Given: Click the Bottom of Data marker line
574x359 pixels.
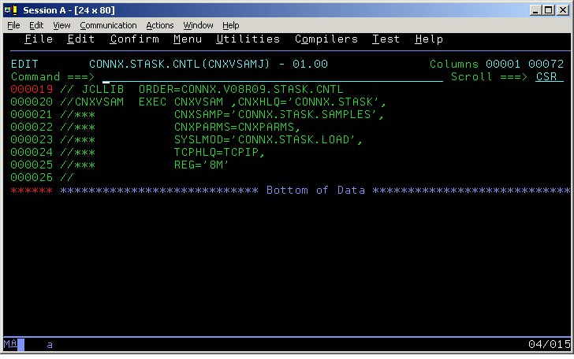Looking at the screenshot, I should click(x=315, y=191).
